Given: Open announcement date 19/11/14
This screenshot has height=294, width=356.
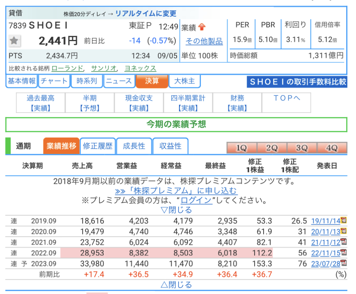Looking at the screenshot, I should coord(325,221).
